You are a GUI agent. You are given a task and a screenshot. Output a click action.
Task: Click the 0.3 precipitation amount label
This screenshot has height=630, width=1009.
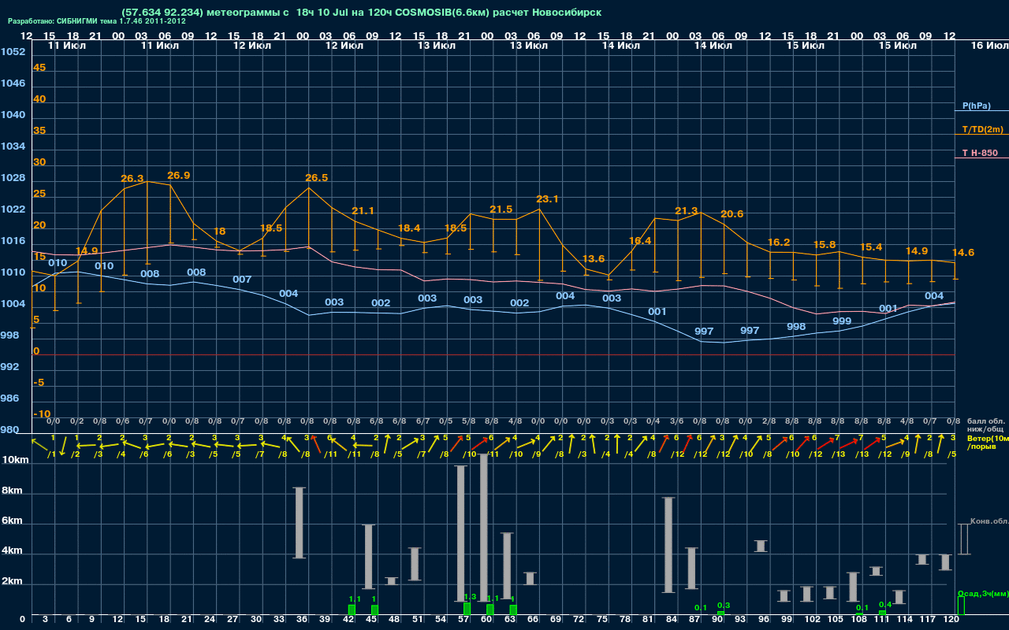pos(724,606)
